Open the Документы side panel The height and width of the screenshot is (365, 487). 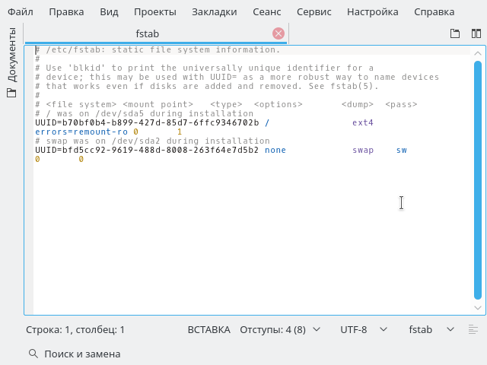click(12, 62)
